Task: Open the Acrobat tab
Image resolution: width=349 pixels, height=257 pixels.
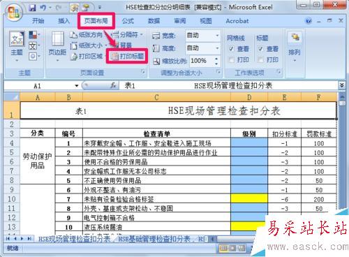Action: click(237, 21)
